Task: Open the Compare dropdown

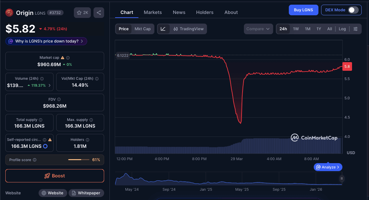Action: [258, 29]
